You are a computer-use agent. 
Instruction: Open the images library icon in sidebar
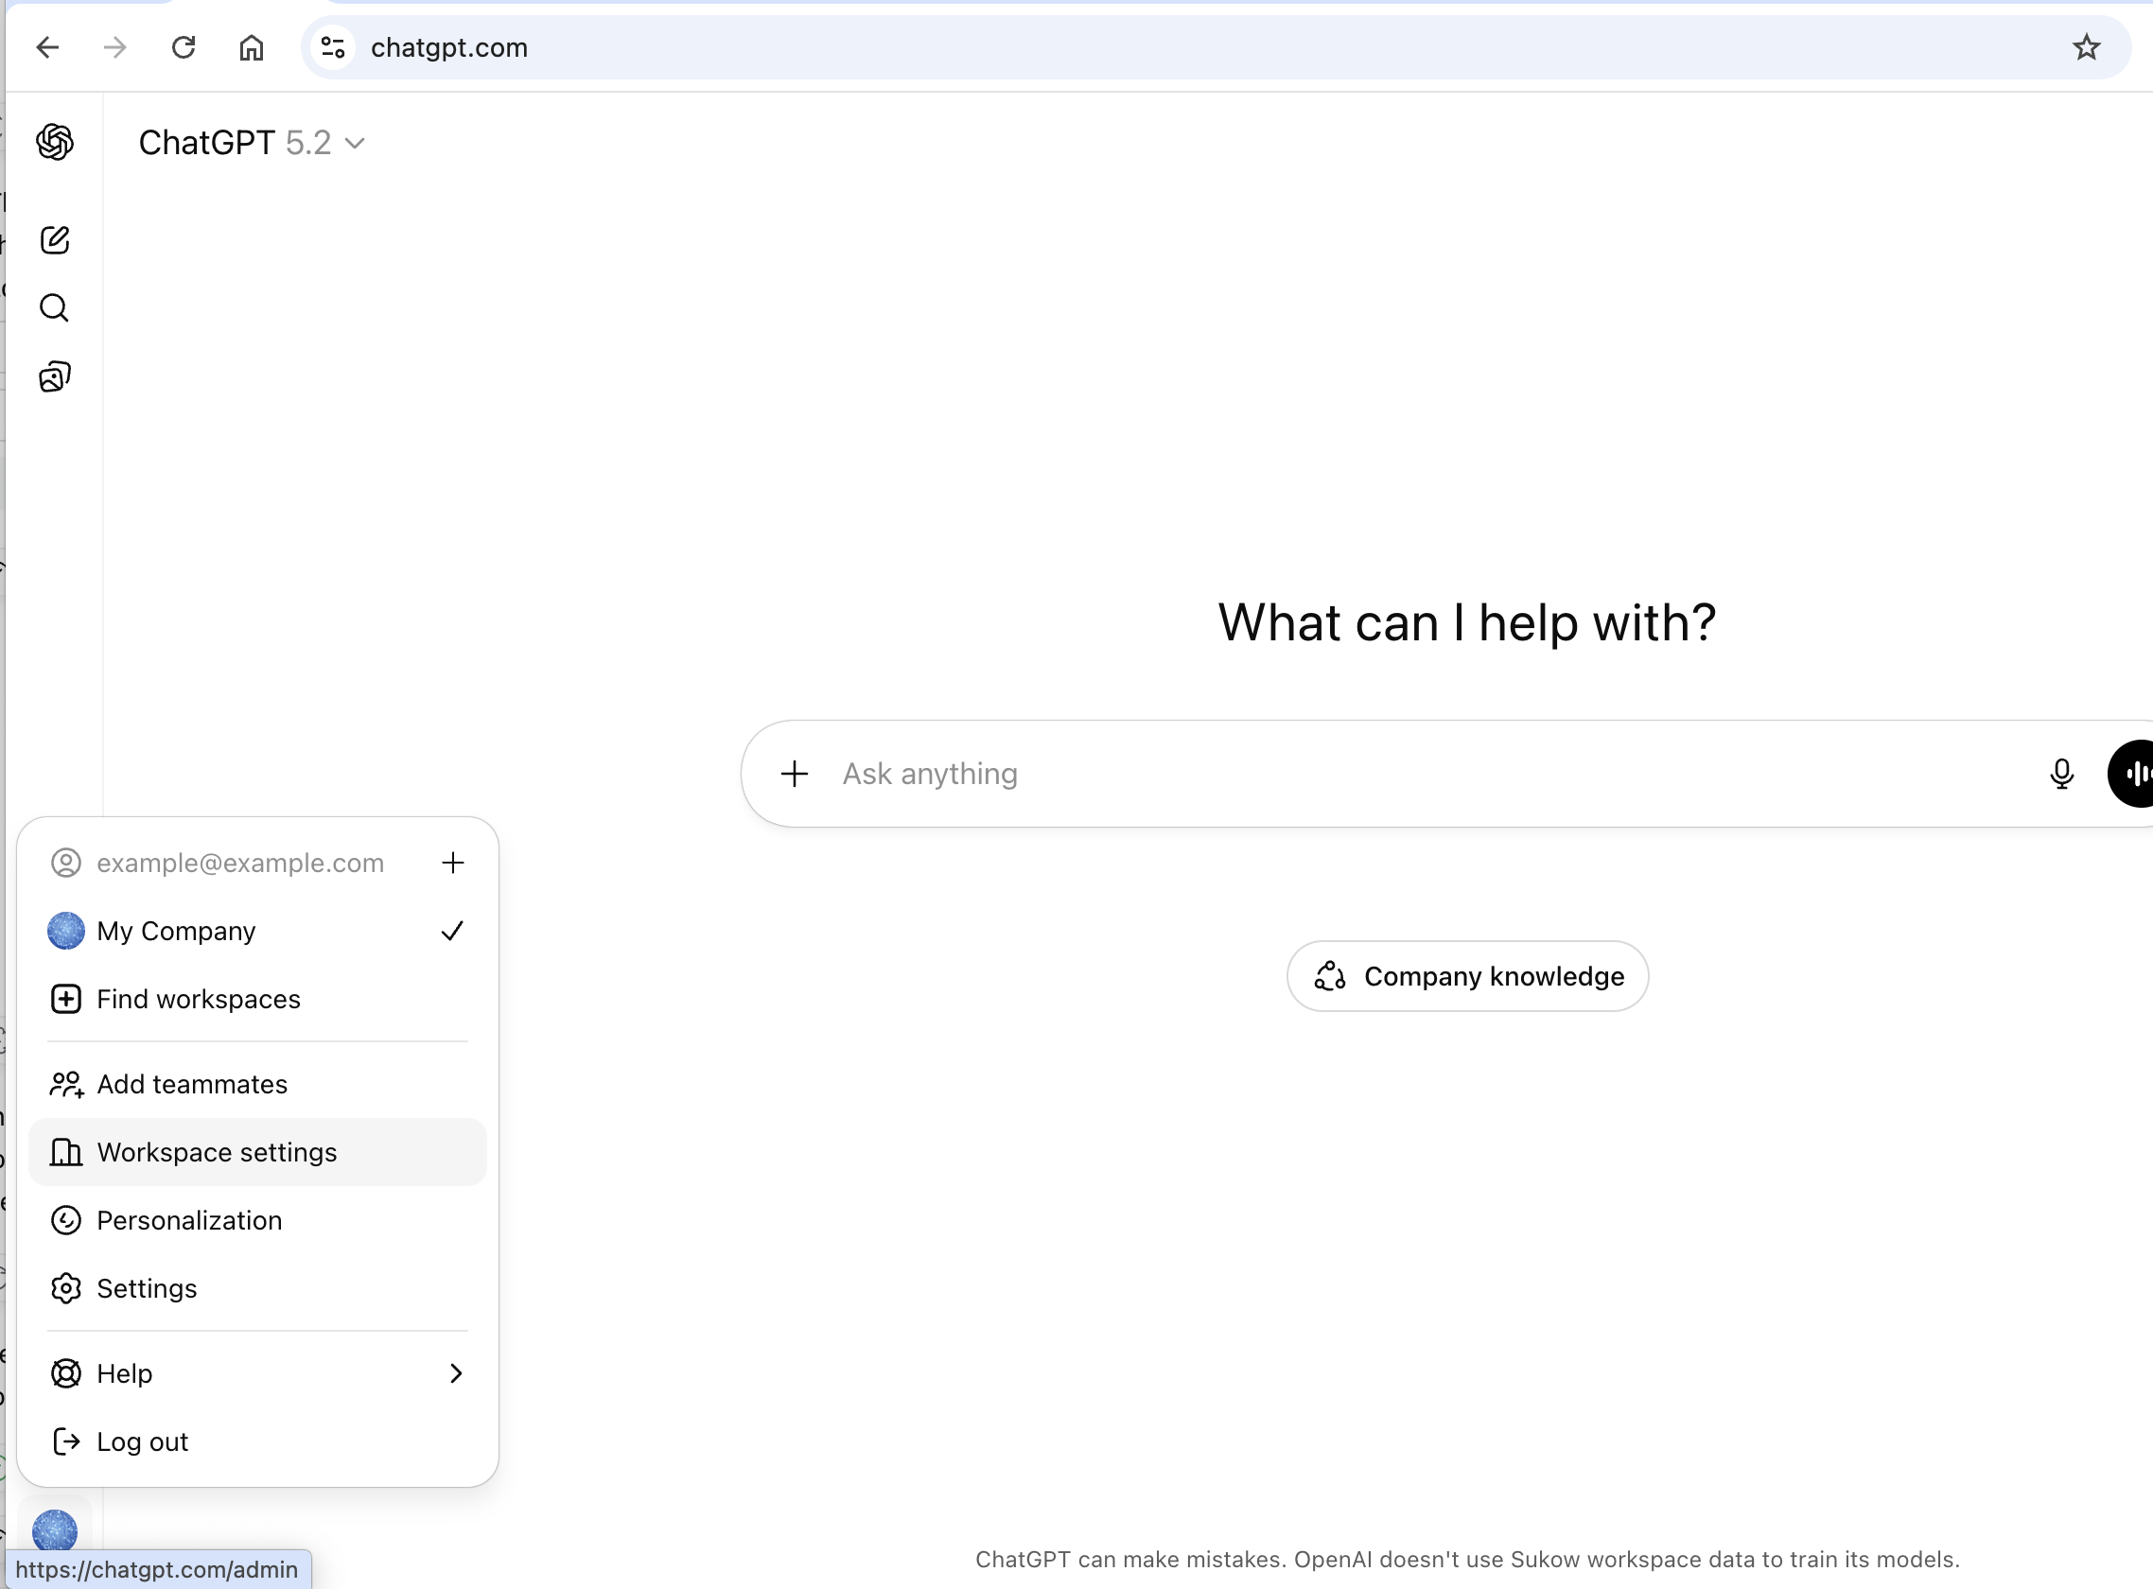pos(54,376)
